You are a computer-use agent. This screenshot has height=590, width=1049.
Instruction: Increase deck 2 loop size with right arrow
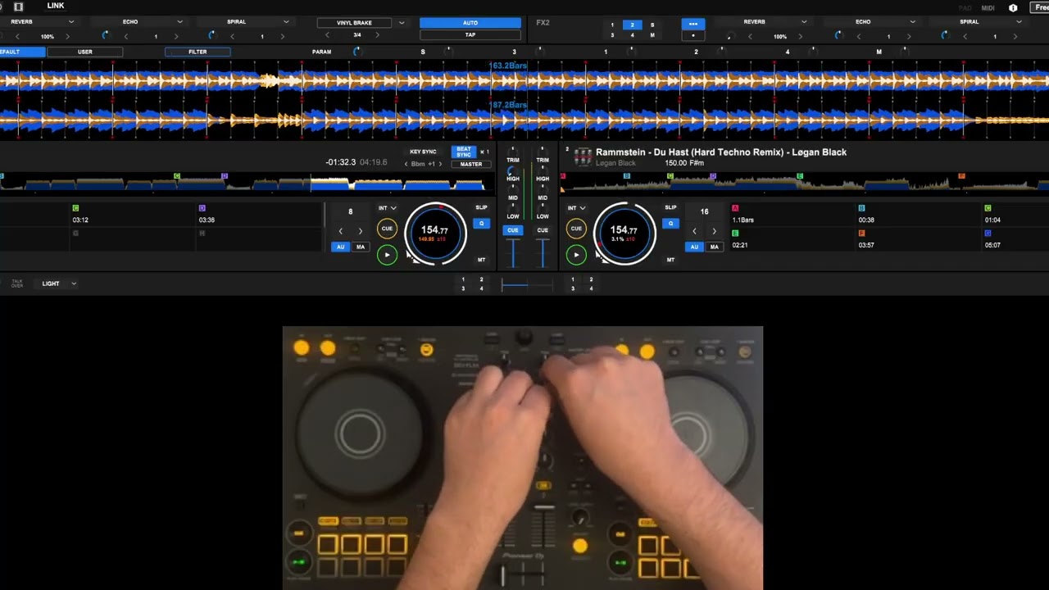click(714, 231)
